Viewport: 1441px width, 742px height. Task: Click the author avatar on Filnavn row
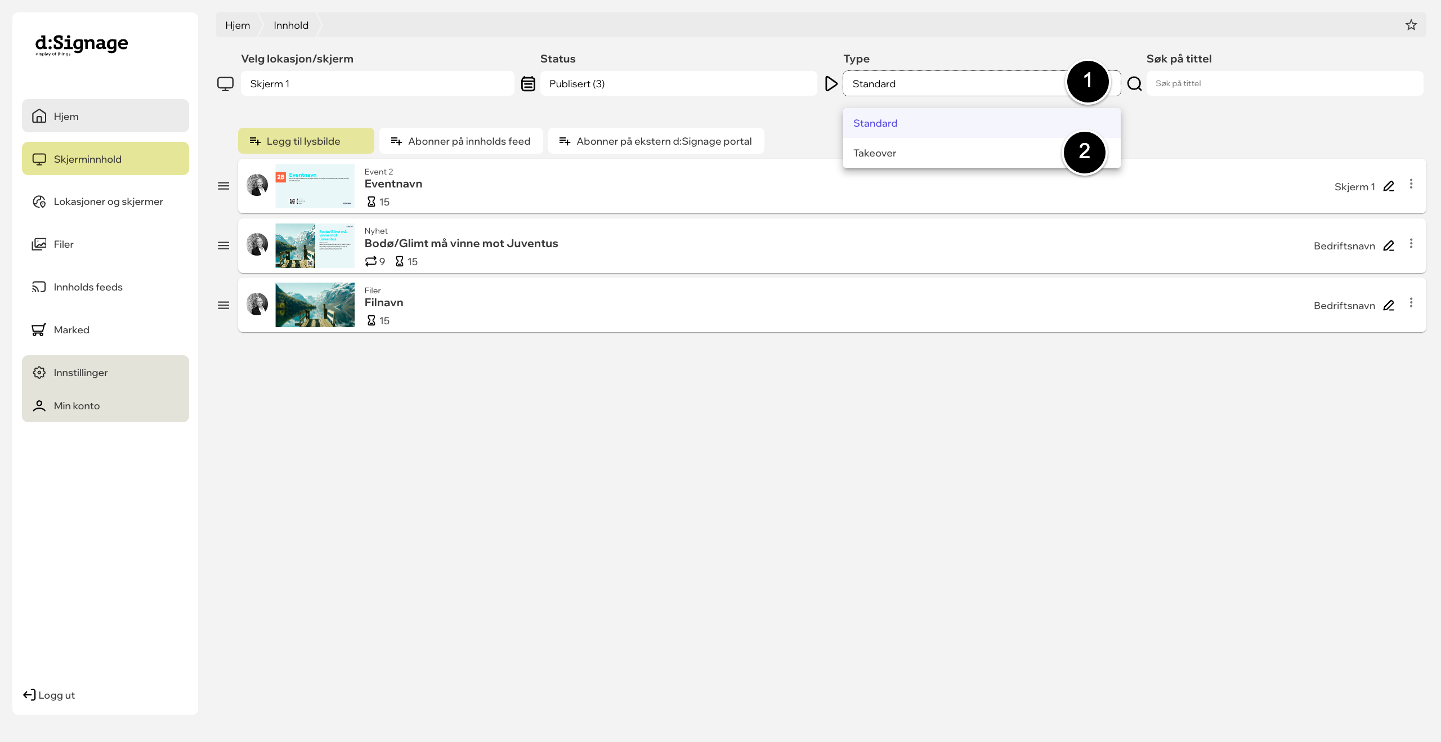(257, 304)
